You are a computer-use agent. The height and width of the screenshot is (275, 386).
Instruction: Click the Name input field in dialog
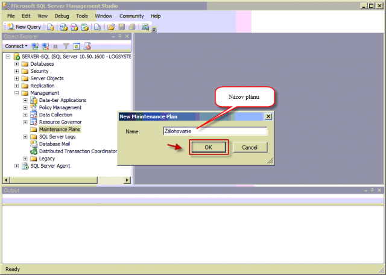click(x=215, y=131)
